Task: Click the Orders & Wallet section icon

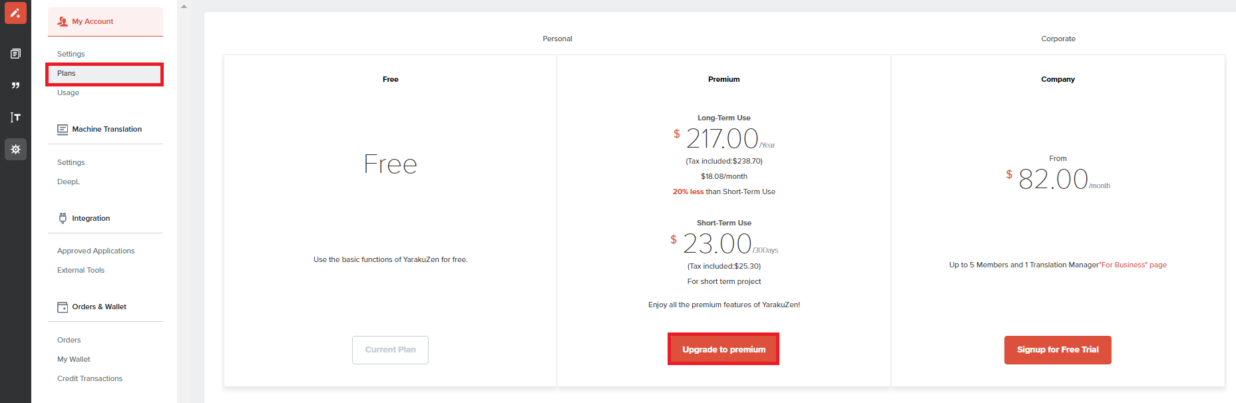Action: pyautogui.click(x=63, y=307)
